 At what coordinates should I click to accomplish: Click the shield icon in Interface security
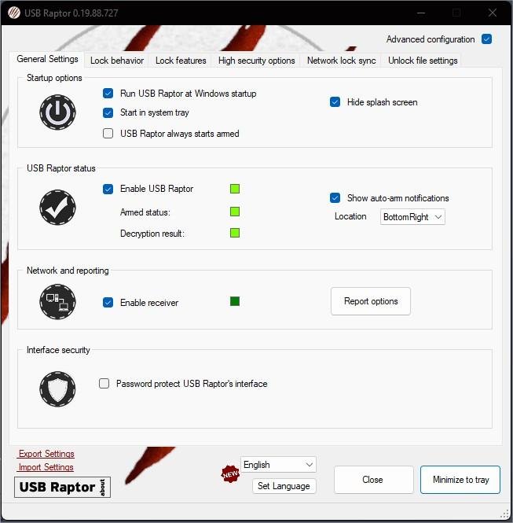tap(57, 389)
